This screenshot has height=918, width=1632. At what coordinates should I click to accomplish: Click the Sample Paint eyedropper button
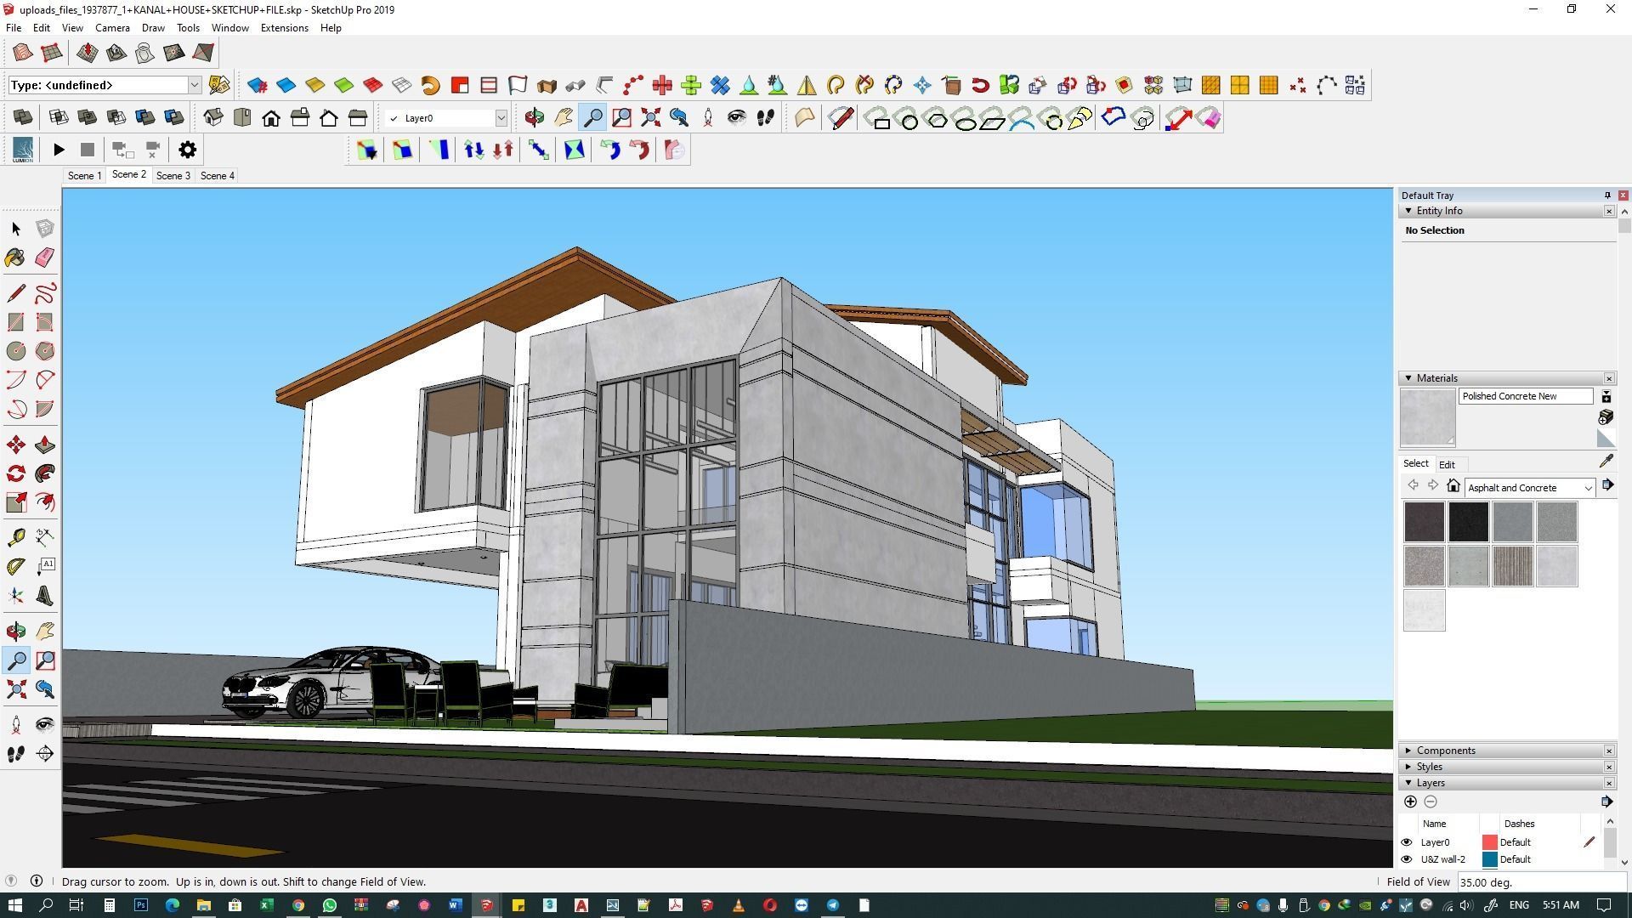coord(1606,461)
